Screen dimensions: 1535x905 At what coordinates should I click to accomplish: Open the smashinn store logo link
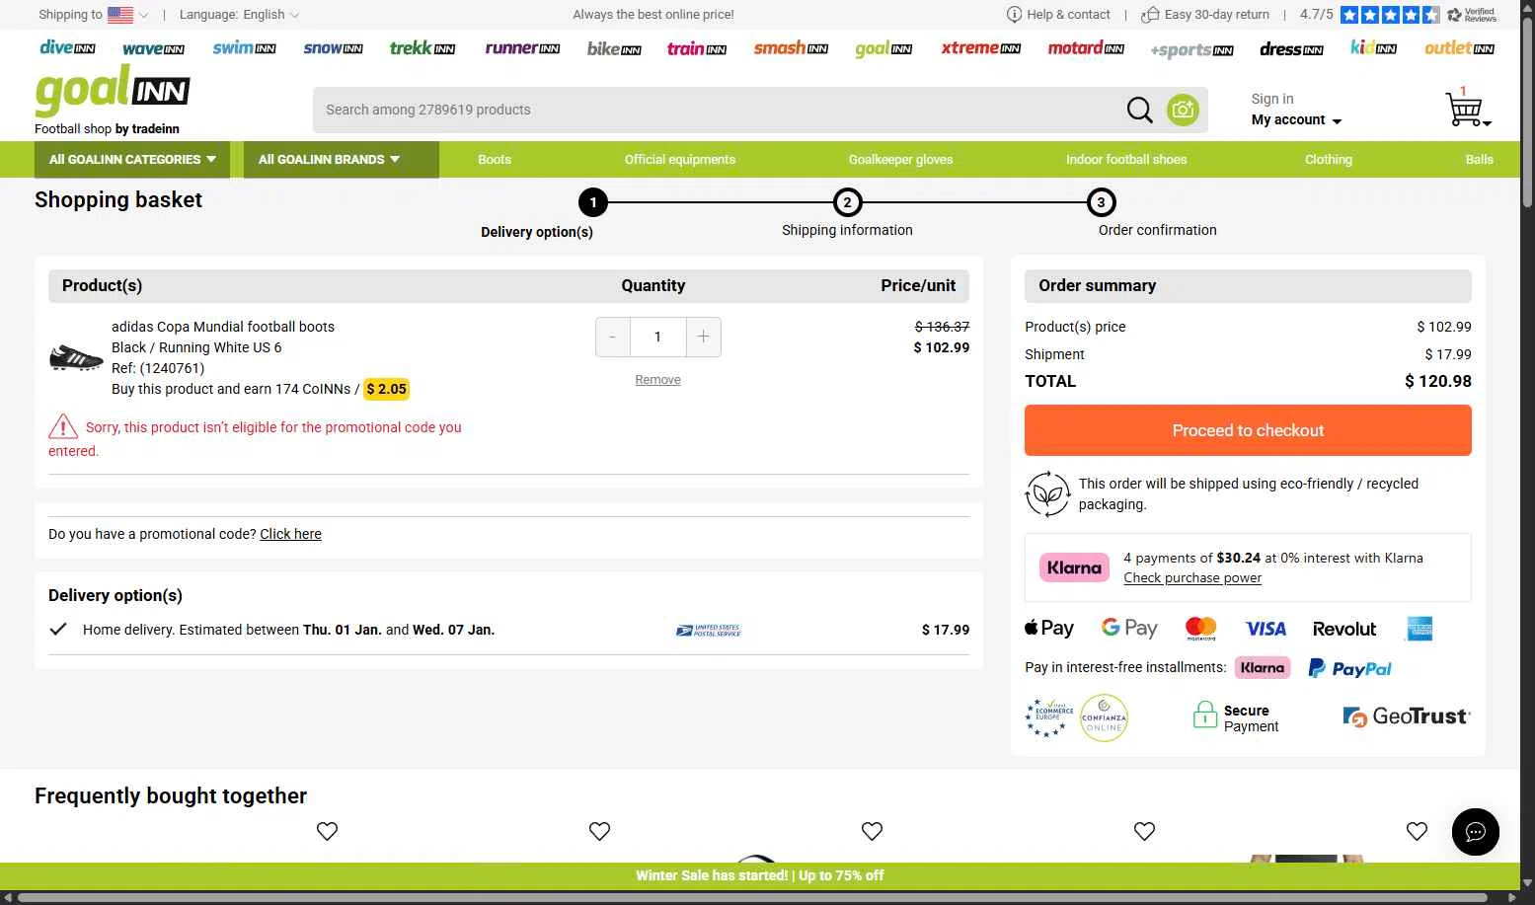click(x=791, y=47)
